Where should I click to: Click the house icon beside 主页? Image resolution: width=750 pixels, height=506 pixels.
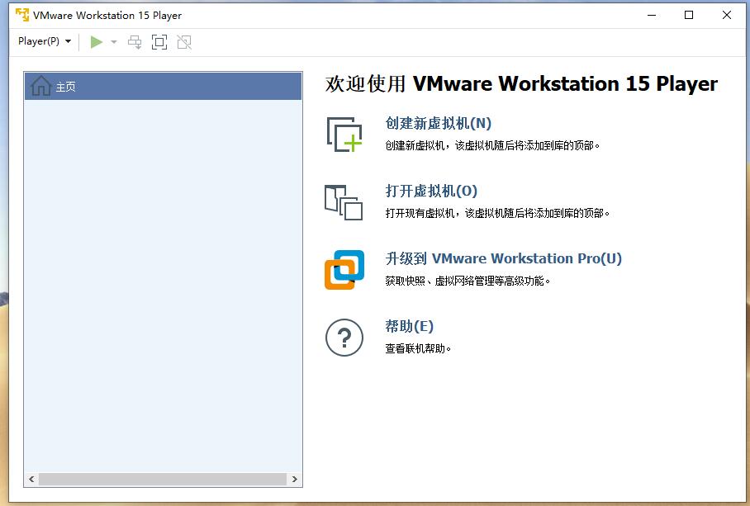40,86
